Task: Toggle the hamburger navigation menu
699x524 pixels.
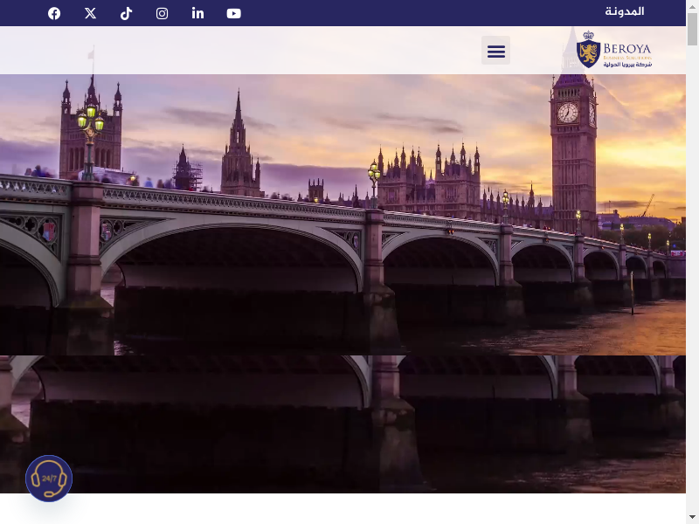Action: pyautogui.click(x=495, y=51)
